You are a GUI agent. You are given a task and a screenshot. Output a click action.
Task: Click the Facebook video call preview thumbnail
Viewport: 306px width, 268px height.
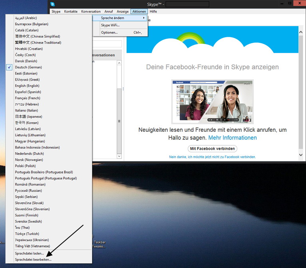coord(213,102)
